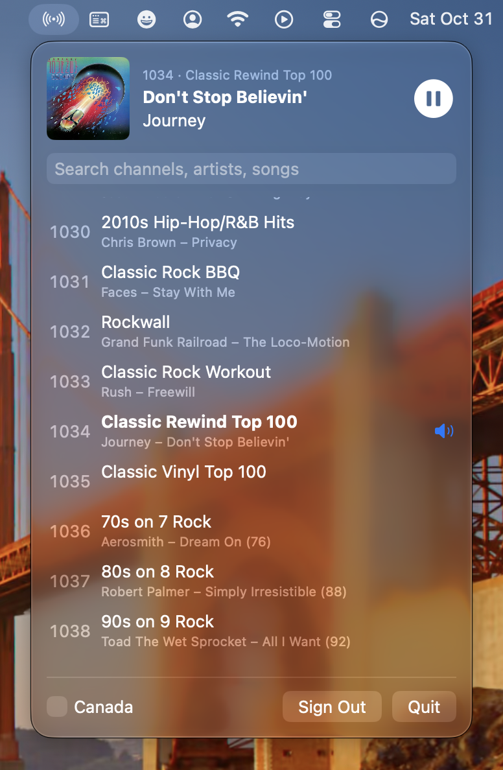
Task: Open the user account menu bar icon
Action: (193, 19)
